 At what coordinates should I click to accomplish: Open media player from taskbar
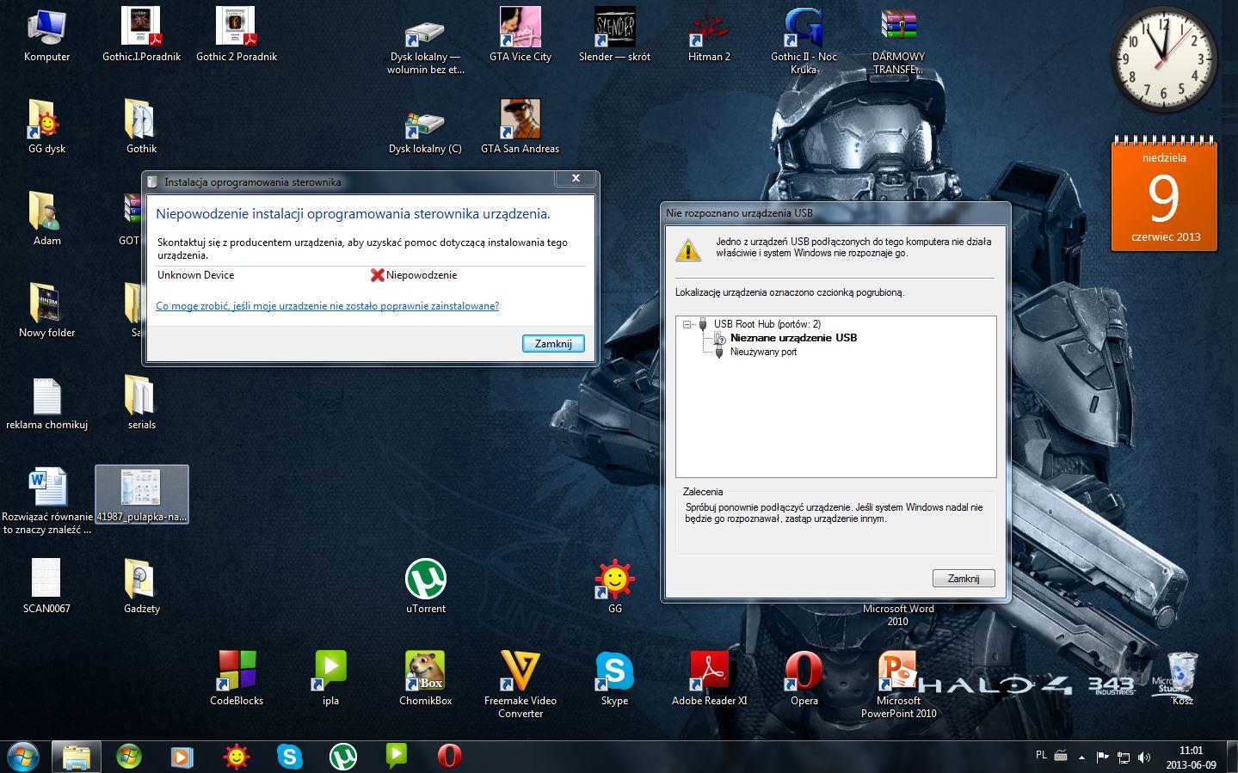point(182,757)
